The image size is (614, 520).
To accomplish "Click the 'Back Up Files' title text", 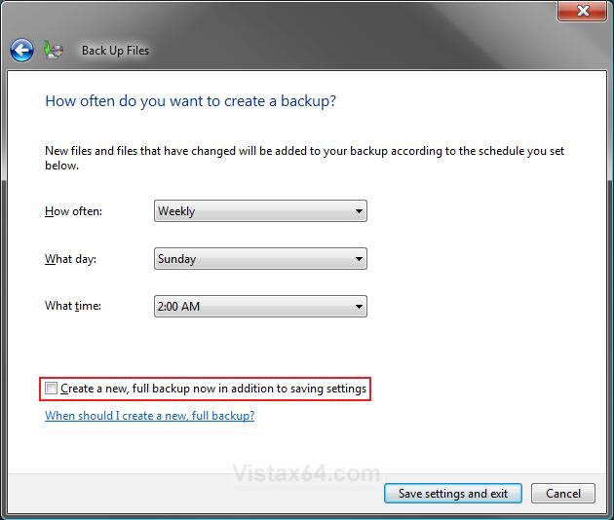I will [x=115, y=51].
